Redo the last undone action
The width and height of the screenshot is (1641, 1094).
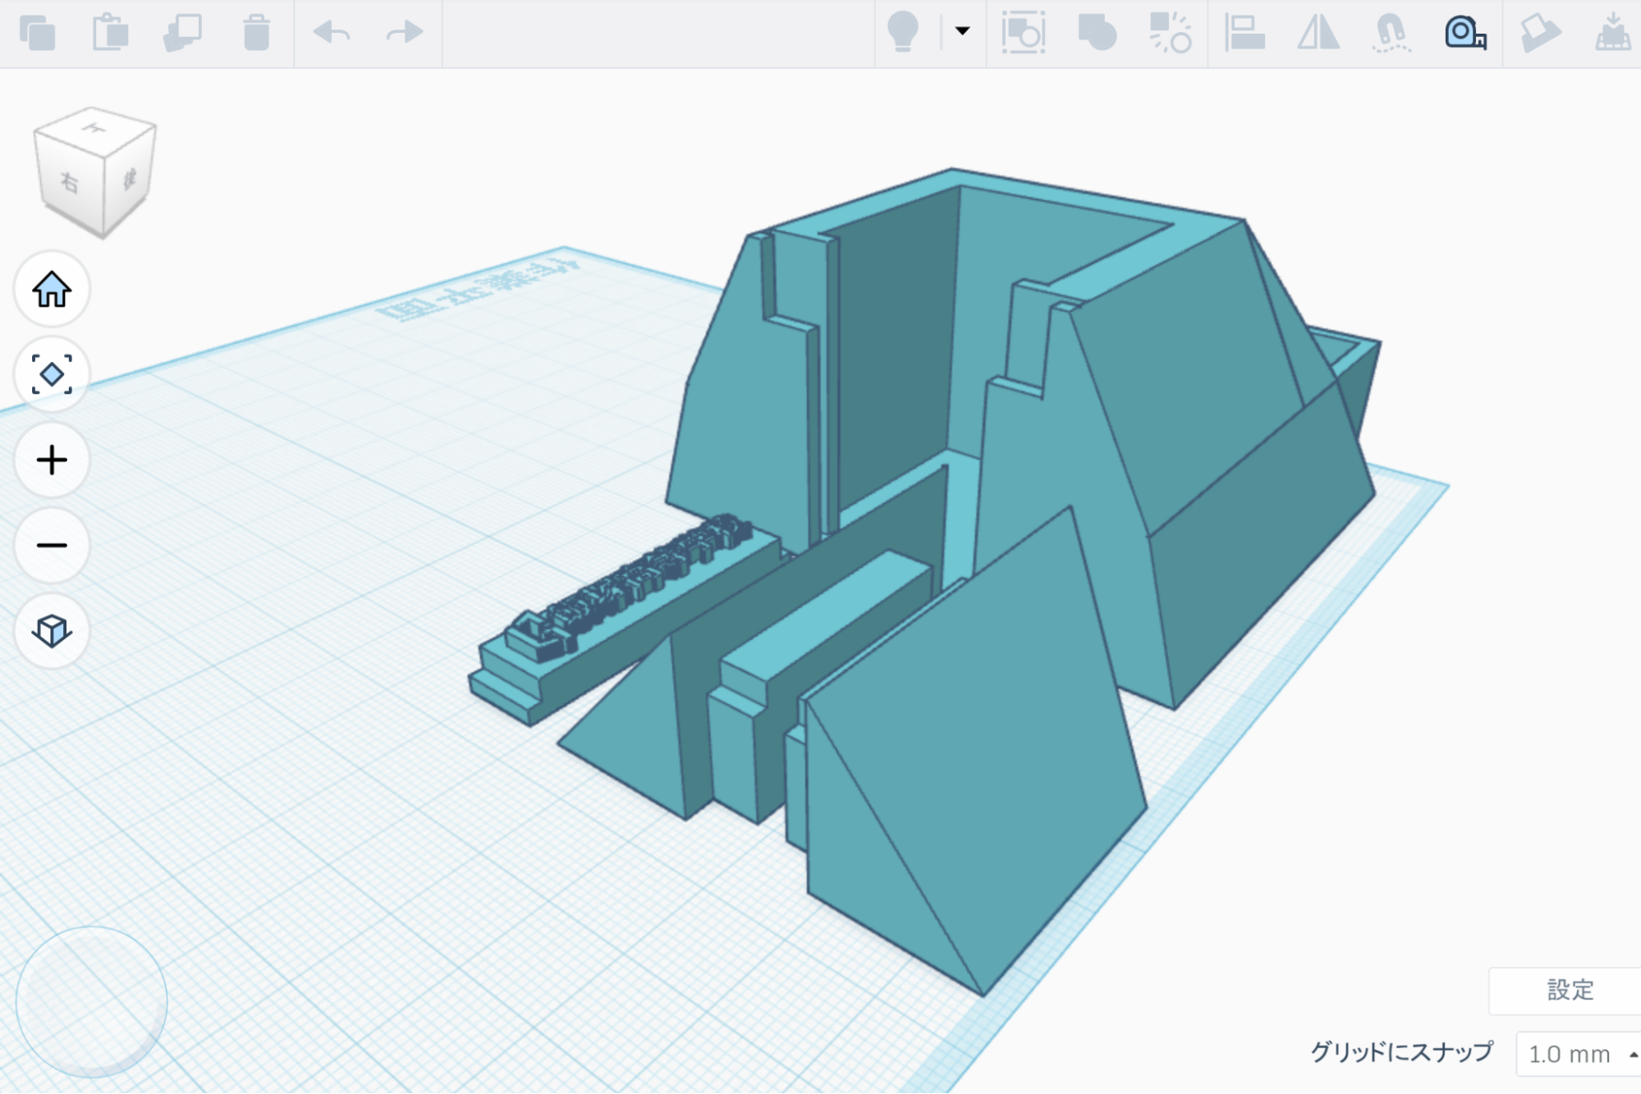click(404, 33)
